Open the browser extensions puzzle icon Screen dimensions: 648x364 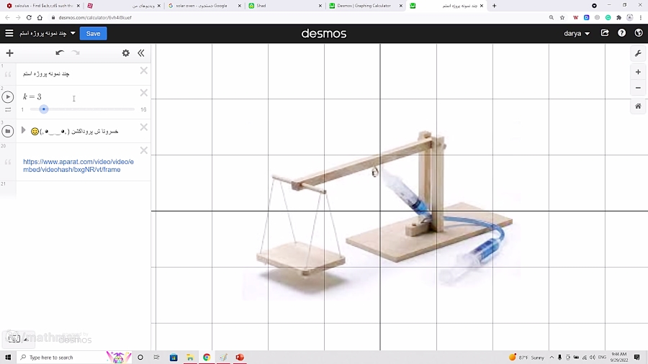coord(618,17)
